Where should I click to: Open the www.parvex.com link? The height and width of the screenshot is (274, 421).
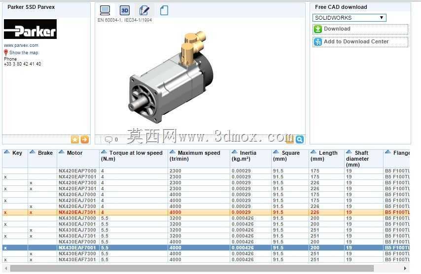pyautogui.click(x=21, y=45)
